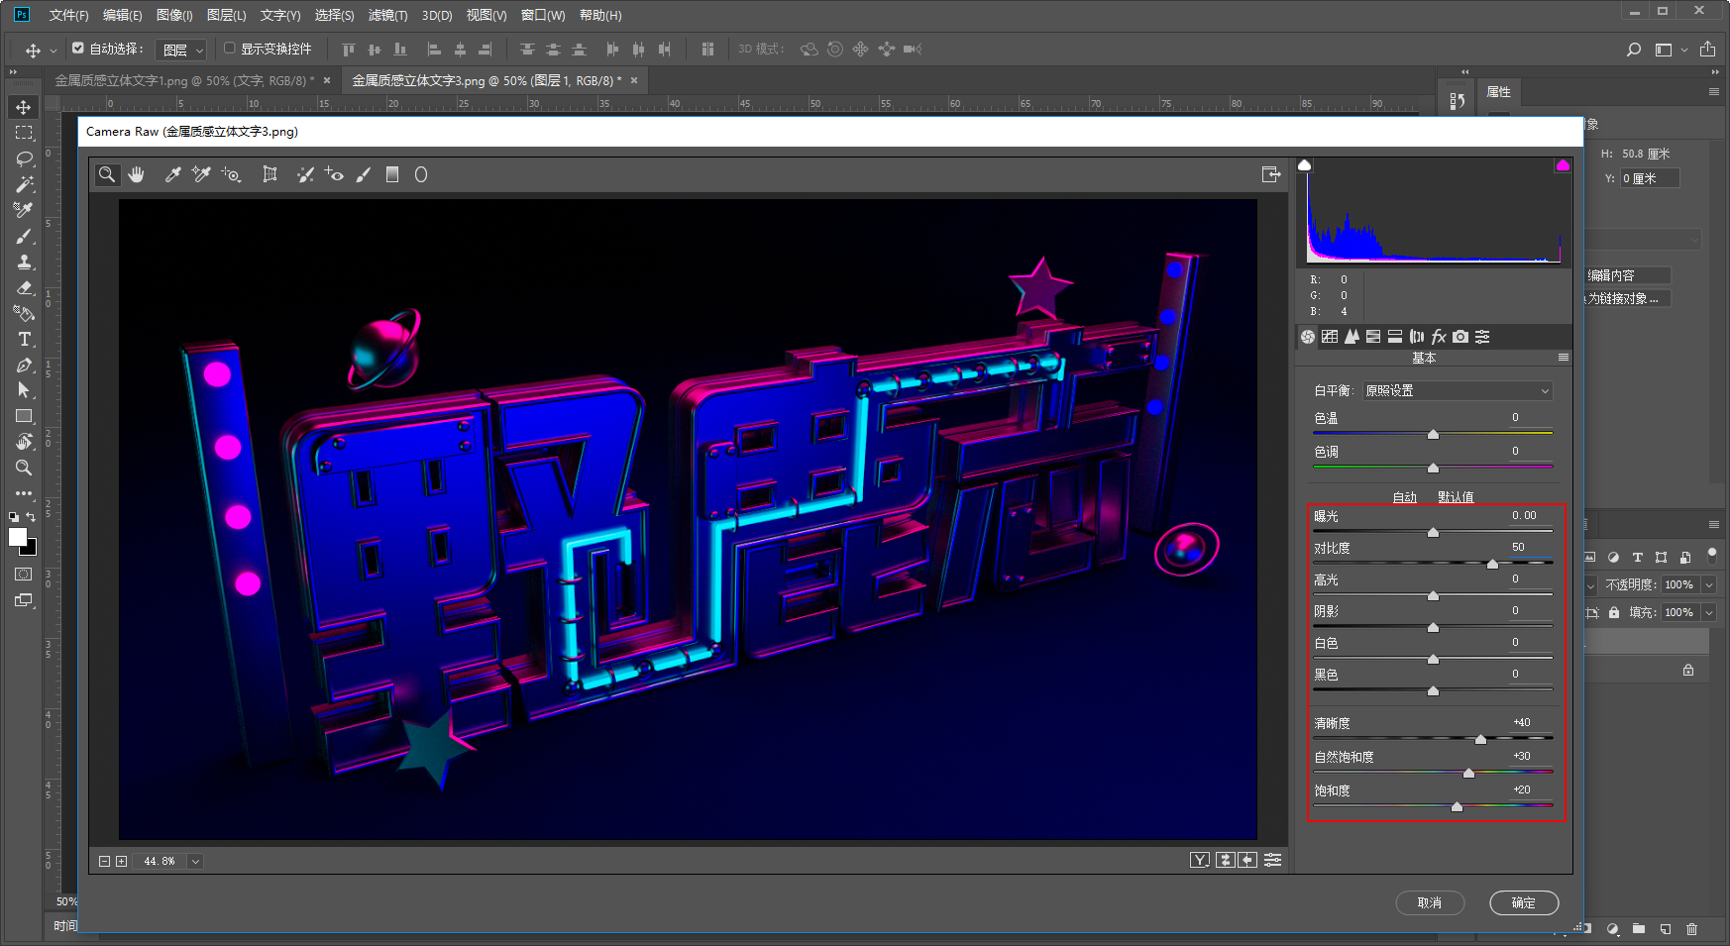1730x946 pixels.
Task: Toggle the auto-select checkbox
Action: (78, 48)
